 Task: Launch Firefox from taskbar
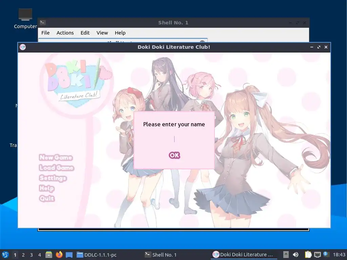point(59,255)
